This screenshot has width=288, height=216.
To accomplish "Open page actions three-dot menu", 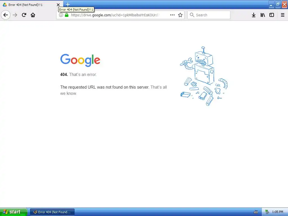I will [172, 15].
